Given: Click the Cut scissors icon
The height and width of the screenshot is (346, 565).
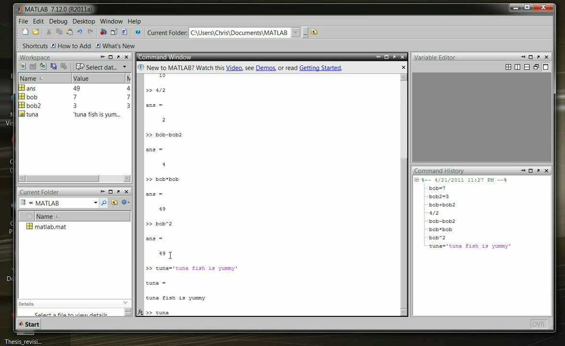Looking at the screenshot, I should point(49,32).
